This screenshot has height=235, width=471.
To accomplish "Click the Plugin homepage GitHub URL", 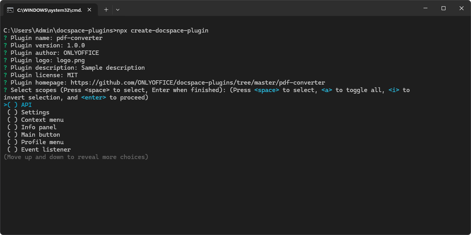I will [198, 83].
